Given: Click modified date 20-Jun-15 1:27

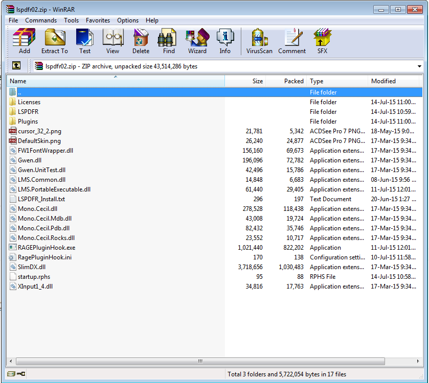Looking at the screenshot, I should click(x=393, y=199).
